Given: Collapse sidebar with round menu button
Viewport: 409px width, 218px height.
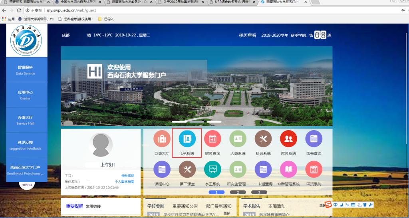Looking at the screenshot, I should point(27,185).
